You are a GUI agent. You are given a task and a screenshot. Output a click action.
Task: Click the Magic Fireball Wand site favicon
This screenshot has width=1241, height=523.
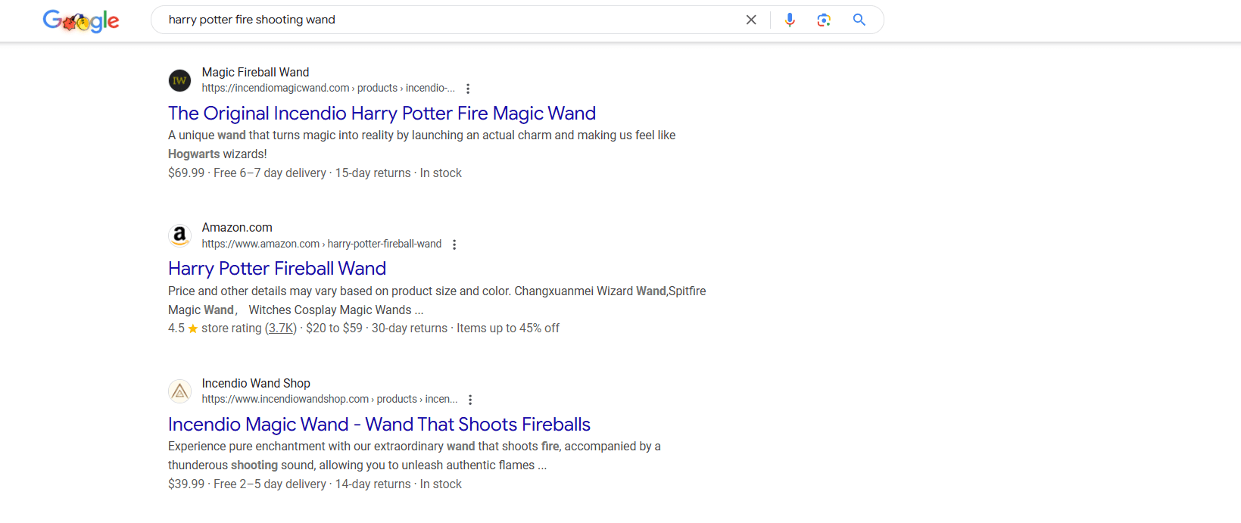179,80
